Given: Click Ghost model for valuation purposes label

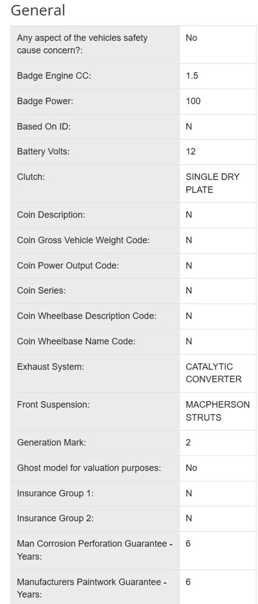Looking at the screenshot, I should (x=89, y=468).
